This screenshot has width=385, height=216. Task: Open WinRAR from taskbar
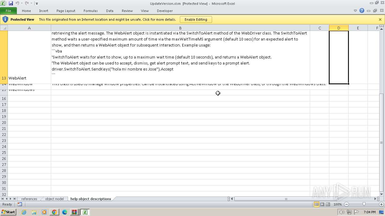(74, 212)
